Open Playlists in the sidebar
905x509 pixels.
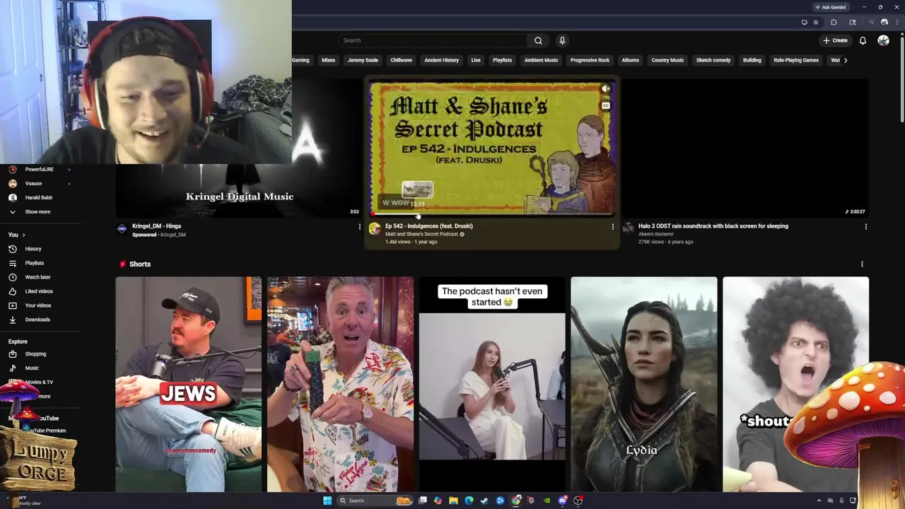pyautogui.click(x=34, y=263)
